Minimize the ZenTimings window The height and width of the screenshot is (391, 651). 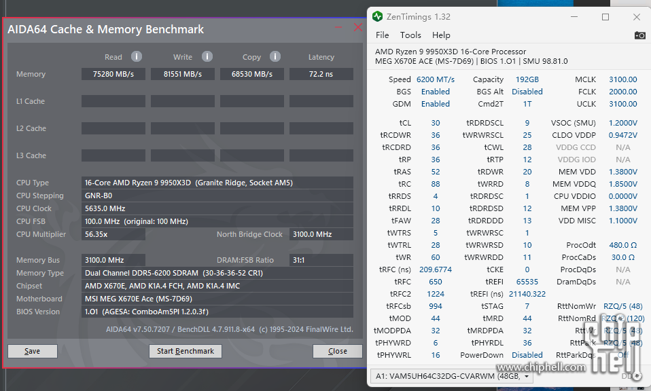tap(574, 17)
